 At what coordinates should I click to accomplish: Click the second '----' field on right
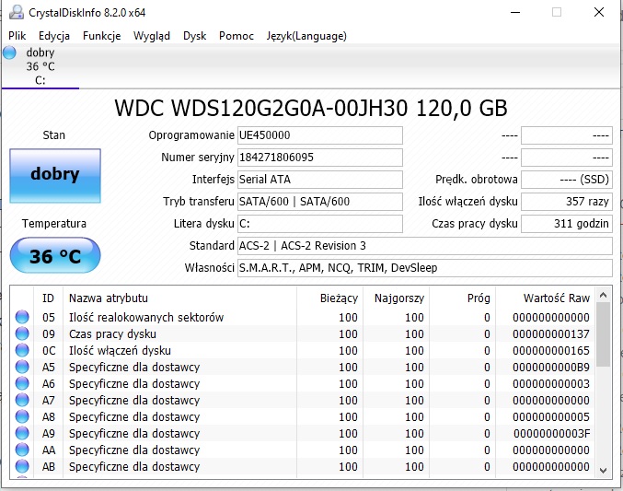point(567,158)
